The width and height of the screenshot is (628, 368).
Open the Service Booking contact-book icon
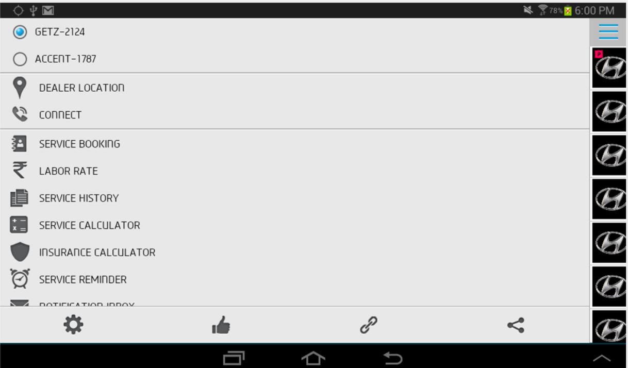point(19,144)
